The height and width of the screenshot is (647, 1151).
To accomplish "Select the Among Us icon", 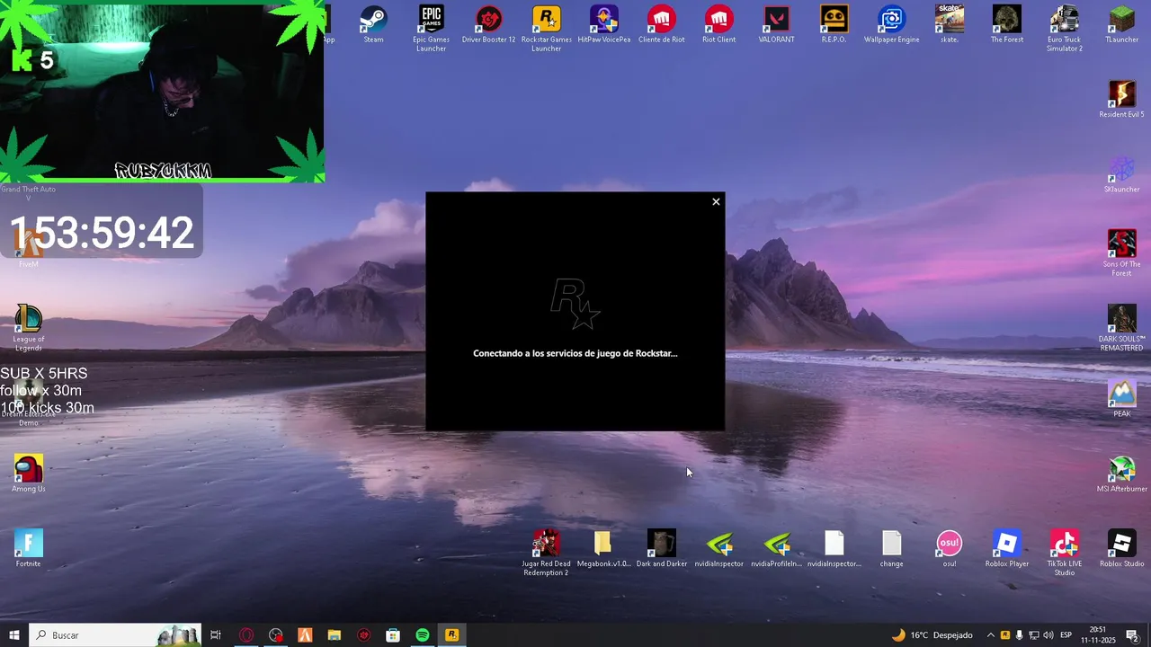I will [28, 474].
